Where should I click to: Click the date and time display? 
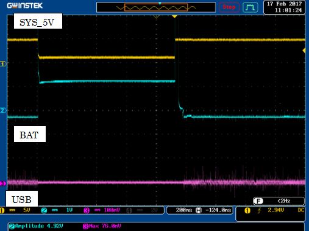285,7
